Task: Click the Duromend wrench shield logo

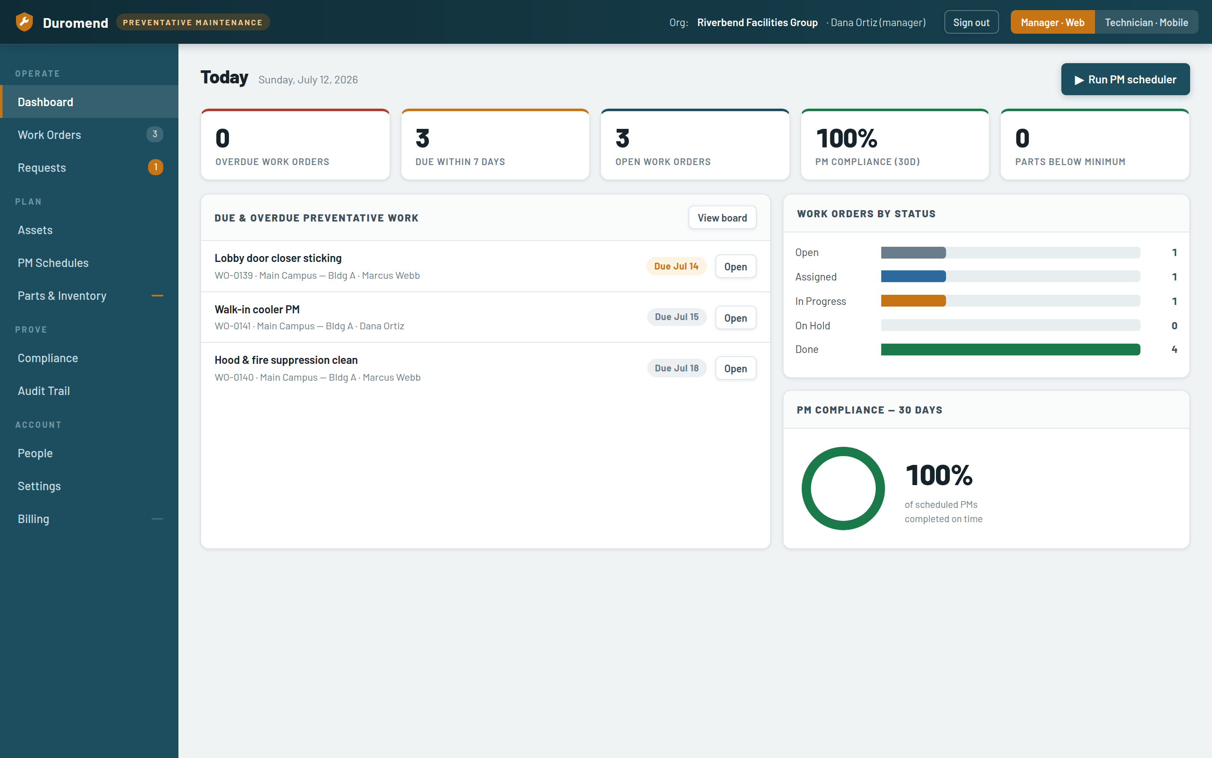Action: click(x=24, y=22)
